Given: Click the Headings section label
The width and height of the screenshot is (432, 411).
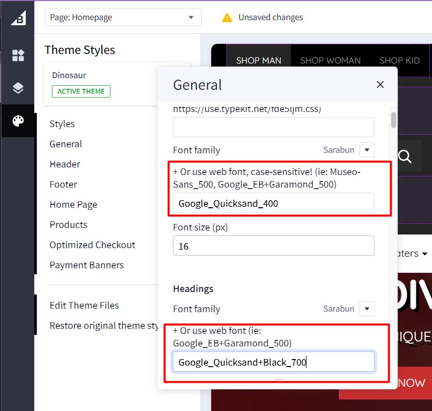Looking at the screenshot, I should point(193,288).
